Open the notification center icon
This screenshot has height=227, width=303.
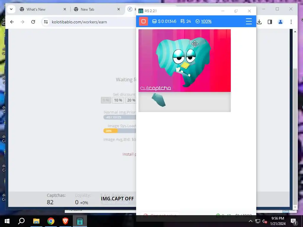[294, 221]
